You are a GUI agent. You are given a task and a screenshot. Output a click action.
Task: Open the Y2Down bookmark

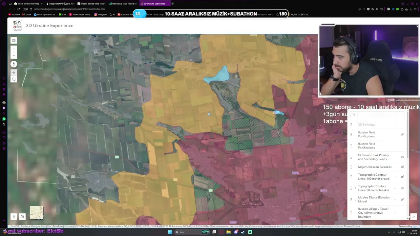[x=125, y=14]
